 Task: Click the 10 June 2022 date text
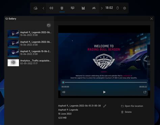pyautogui.click(x=65, y=114)
